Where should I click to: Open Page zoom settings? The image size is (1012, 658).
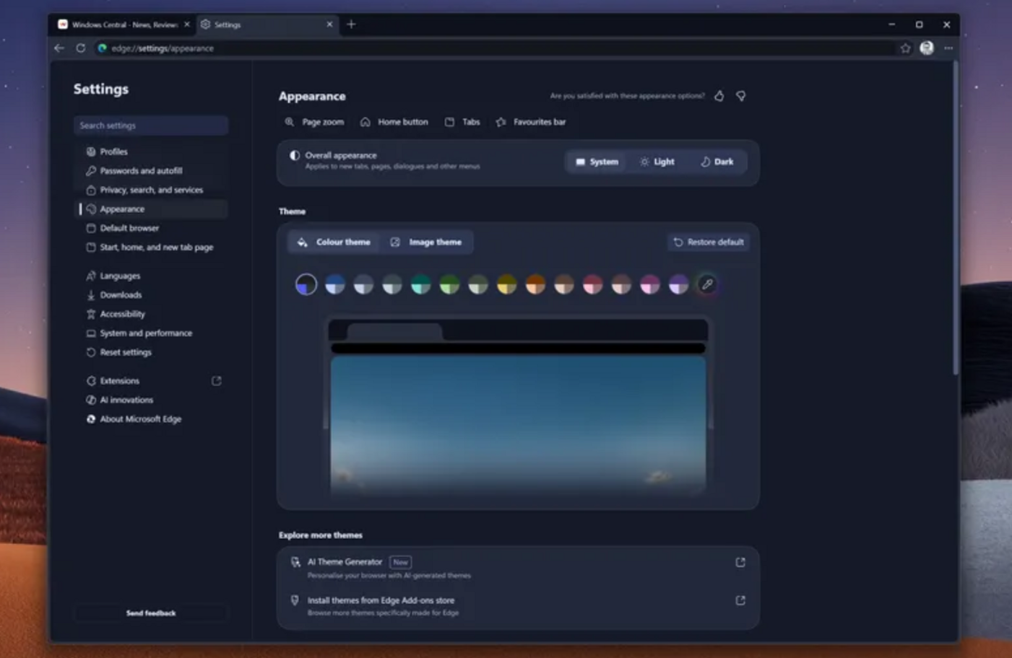click(315, 122)
